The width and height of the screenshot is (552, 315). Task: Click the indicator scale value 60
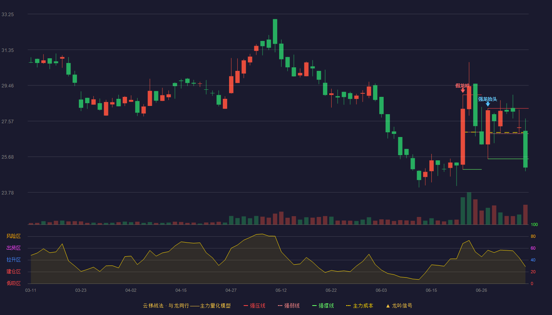[533, 248]
